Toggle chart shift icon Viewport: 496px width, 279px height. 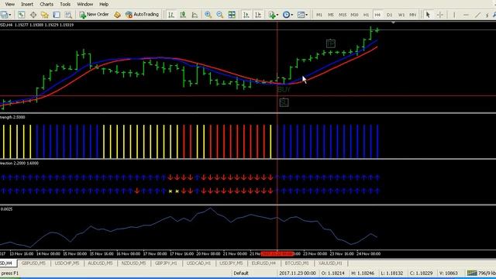258,15
